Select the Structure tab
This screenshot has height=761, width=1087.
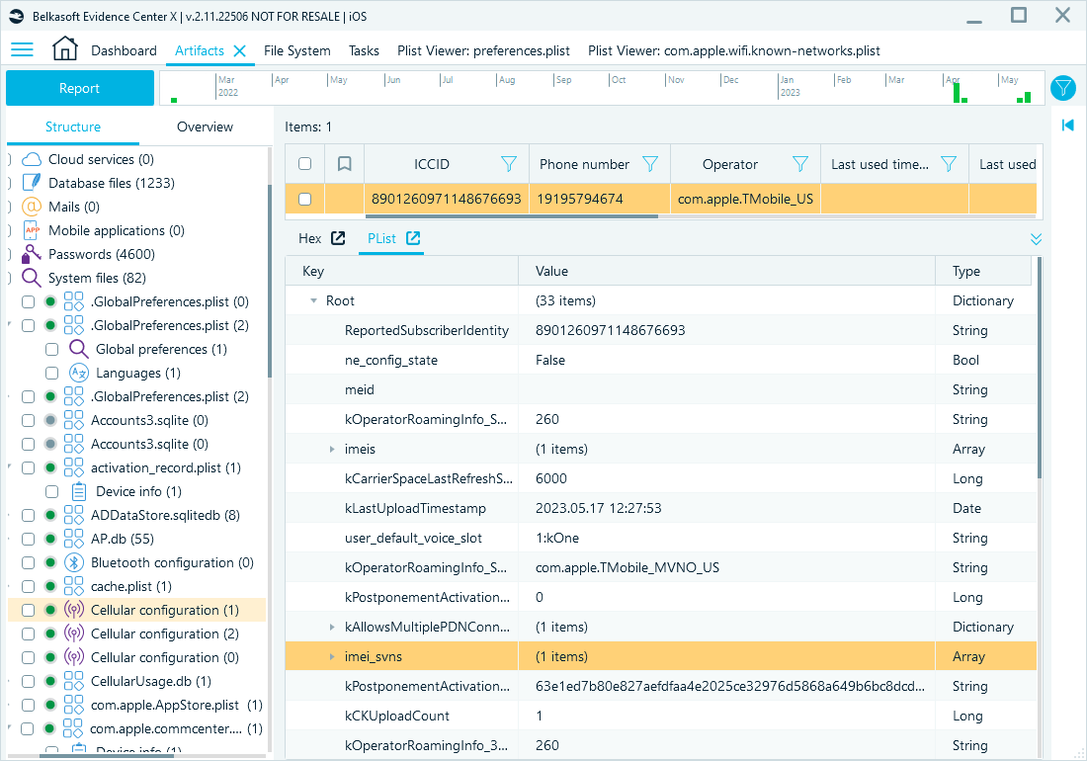(x=73, y=127)
